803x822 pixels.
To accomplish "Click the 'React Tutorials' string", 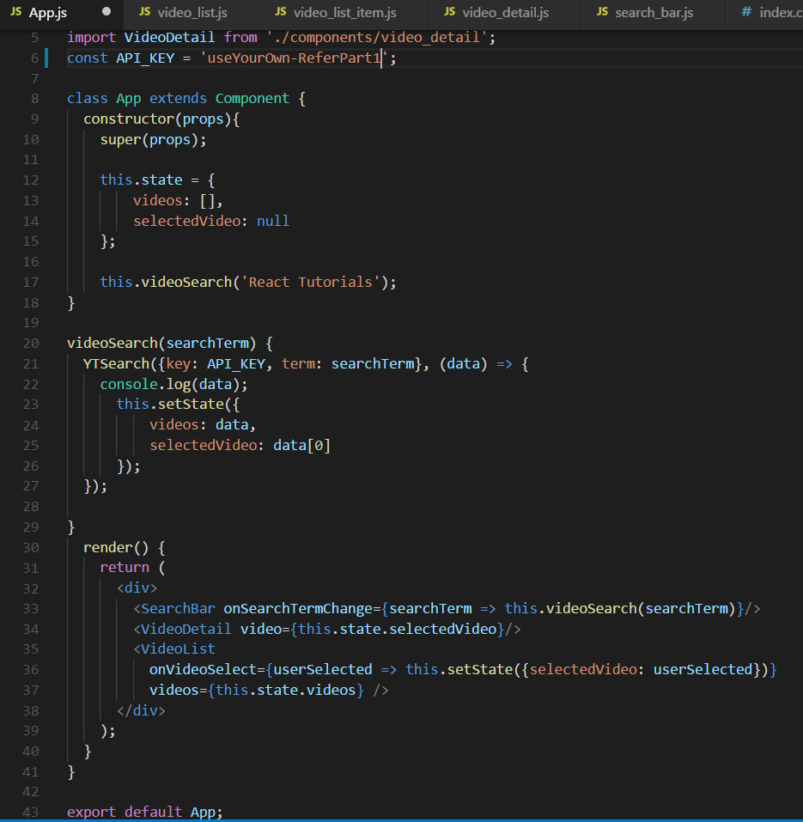I will point(310,282).
